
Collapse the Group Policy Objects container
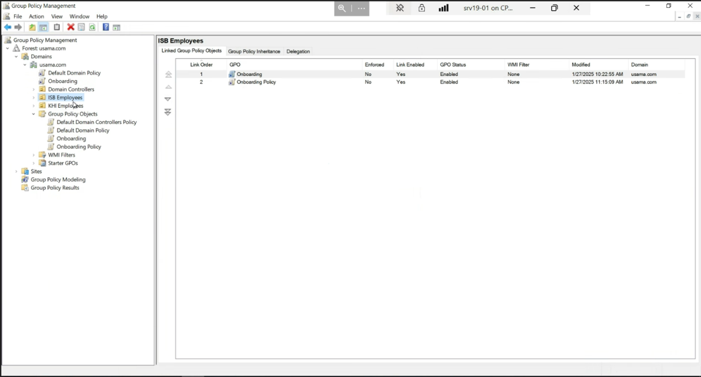click(33, 114)
